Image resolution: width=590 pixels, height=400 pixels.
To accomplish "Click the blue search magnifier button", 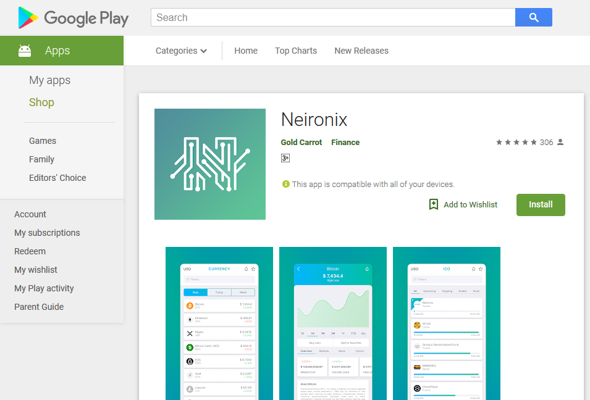I will pyautogui.click(x=534, y=17).
